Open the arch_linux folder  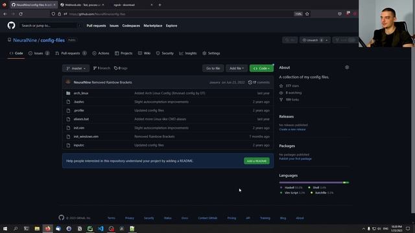[80, 93]
